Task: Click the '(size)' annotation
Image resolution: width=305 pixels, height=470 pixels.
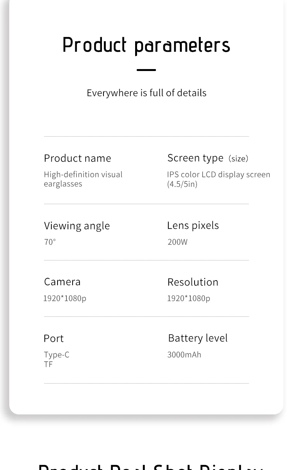Action: 238,159
